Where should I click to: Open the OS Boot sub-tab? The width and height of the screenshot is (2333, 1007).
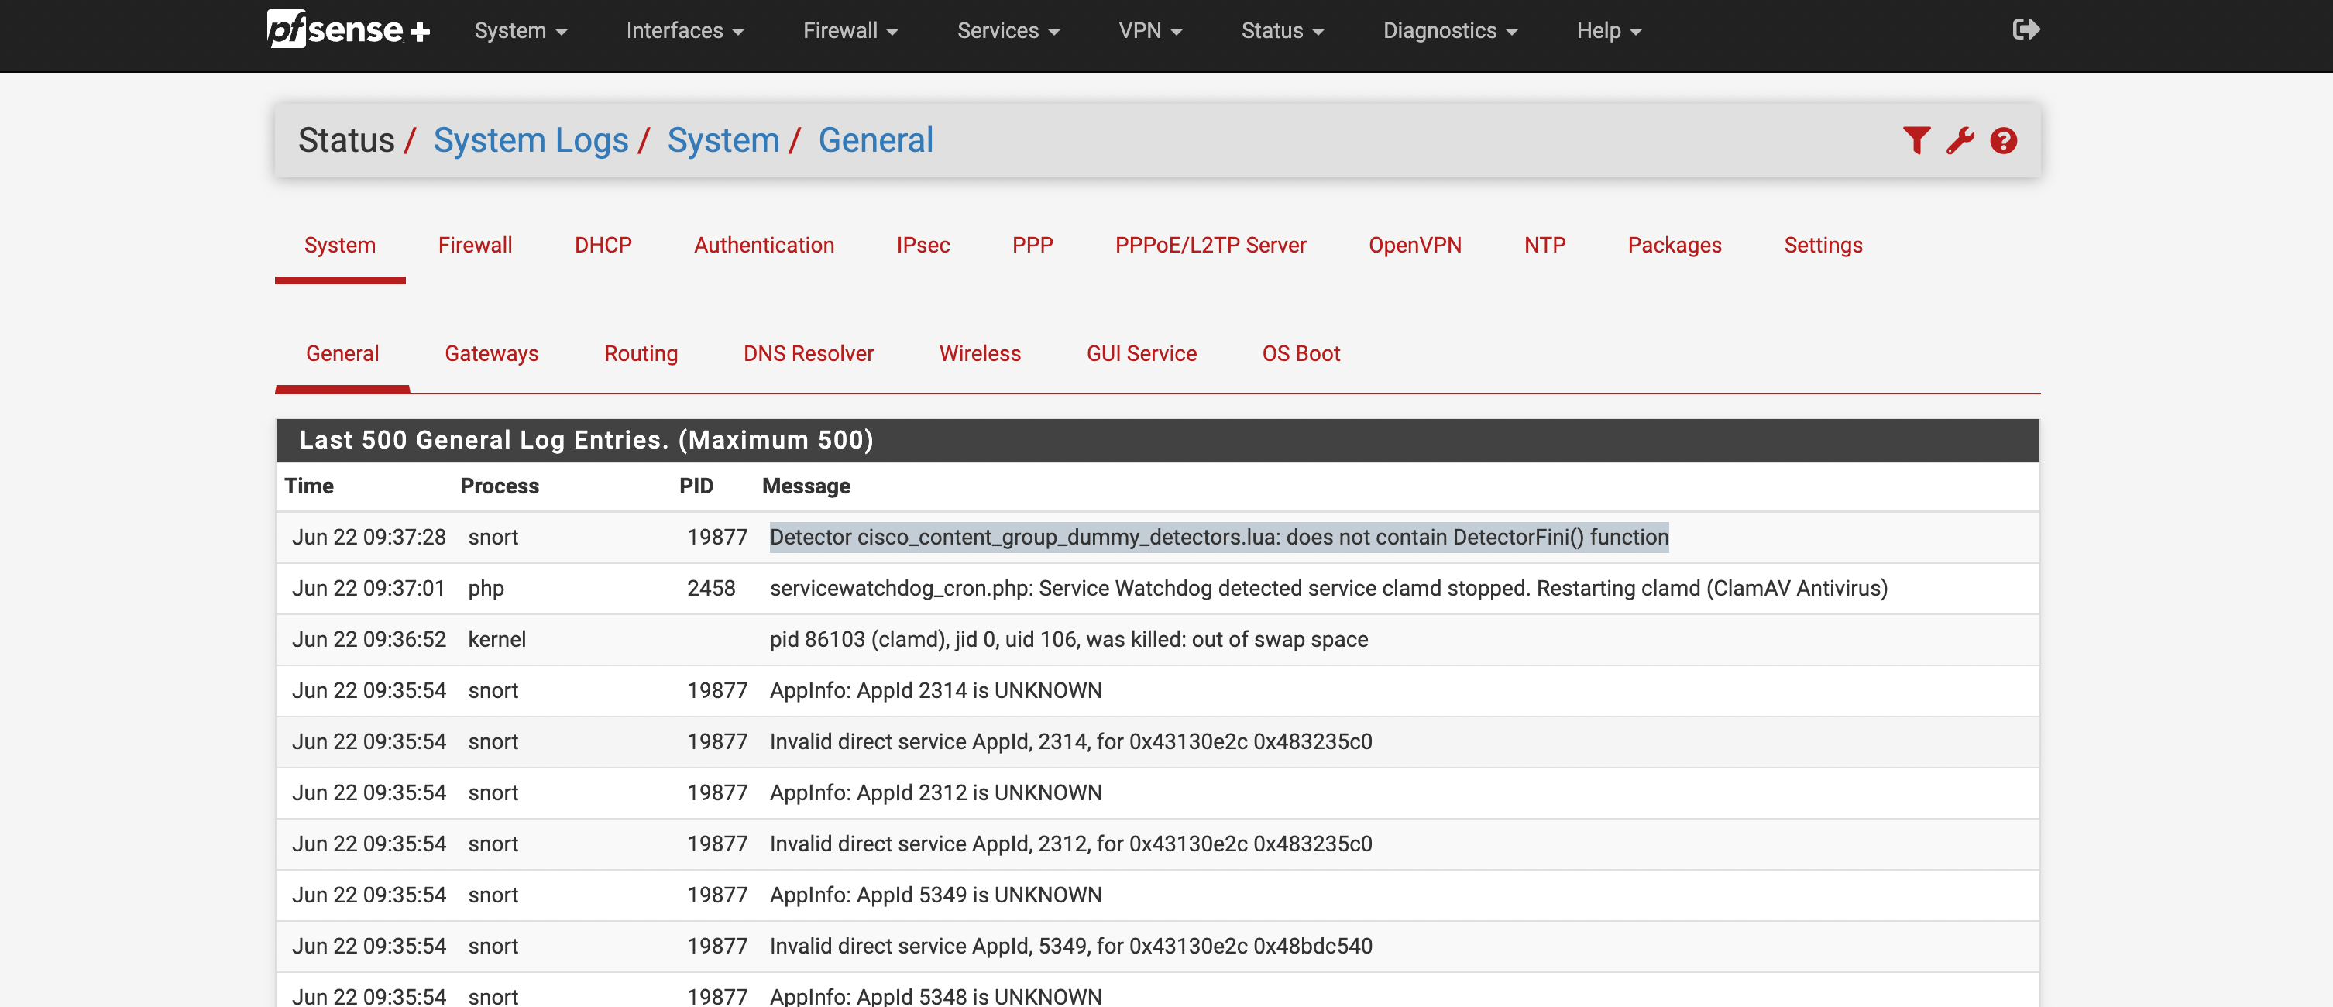pyautogui.click(x=1301, y=354)
